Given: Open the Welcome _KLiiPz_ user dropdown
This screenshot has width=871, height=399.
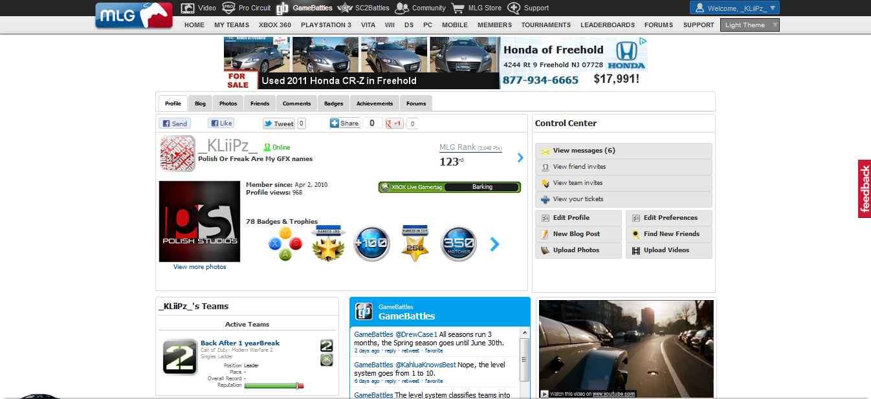Looking at the screenshot, I should tap(734, 8).
